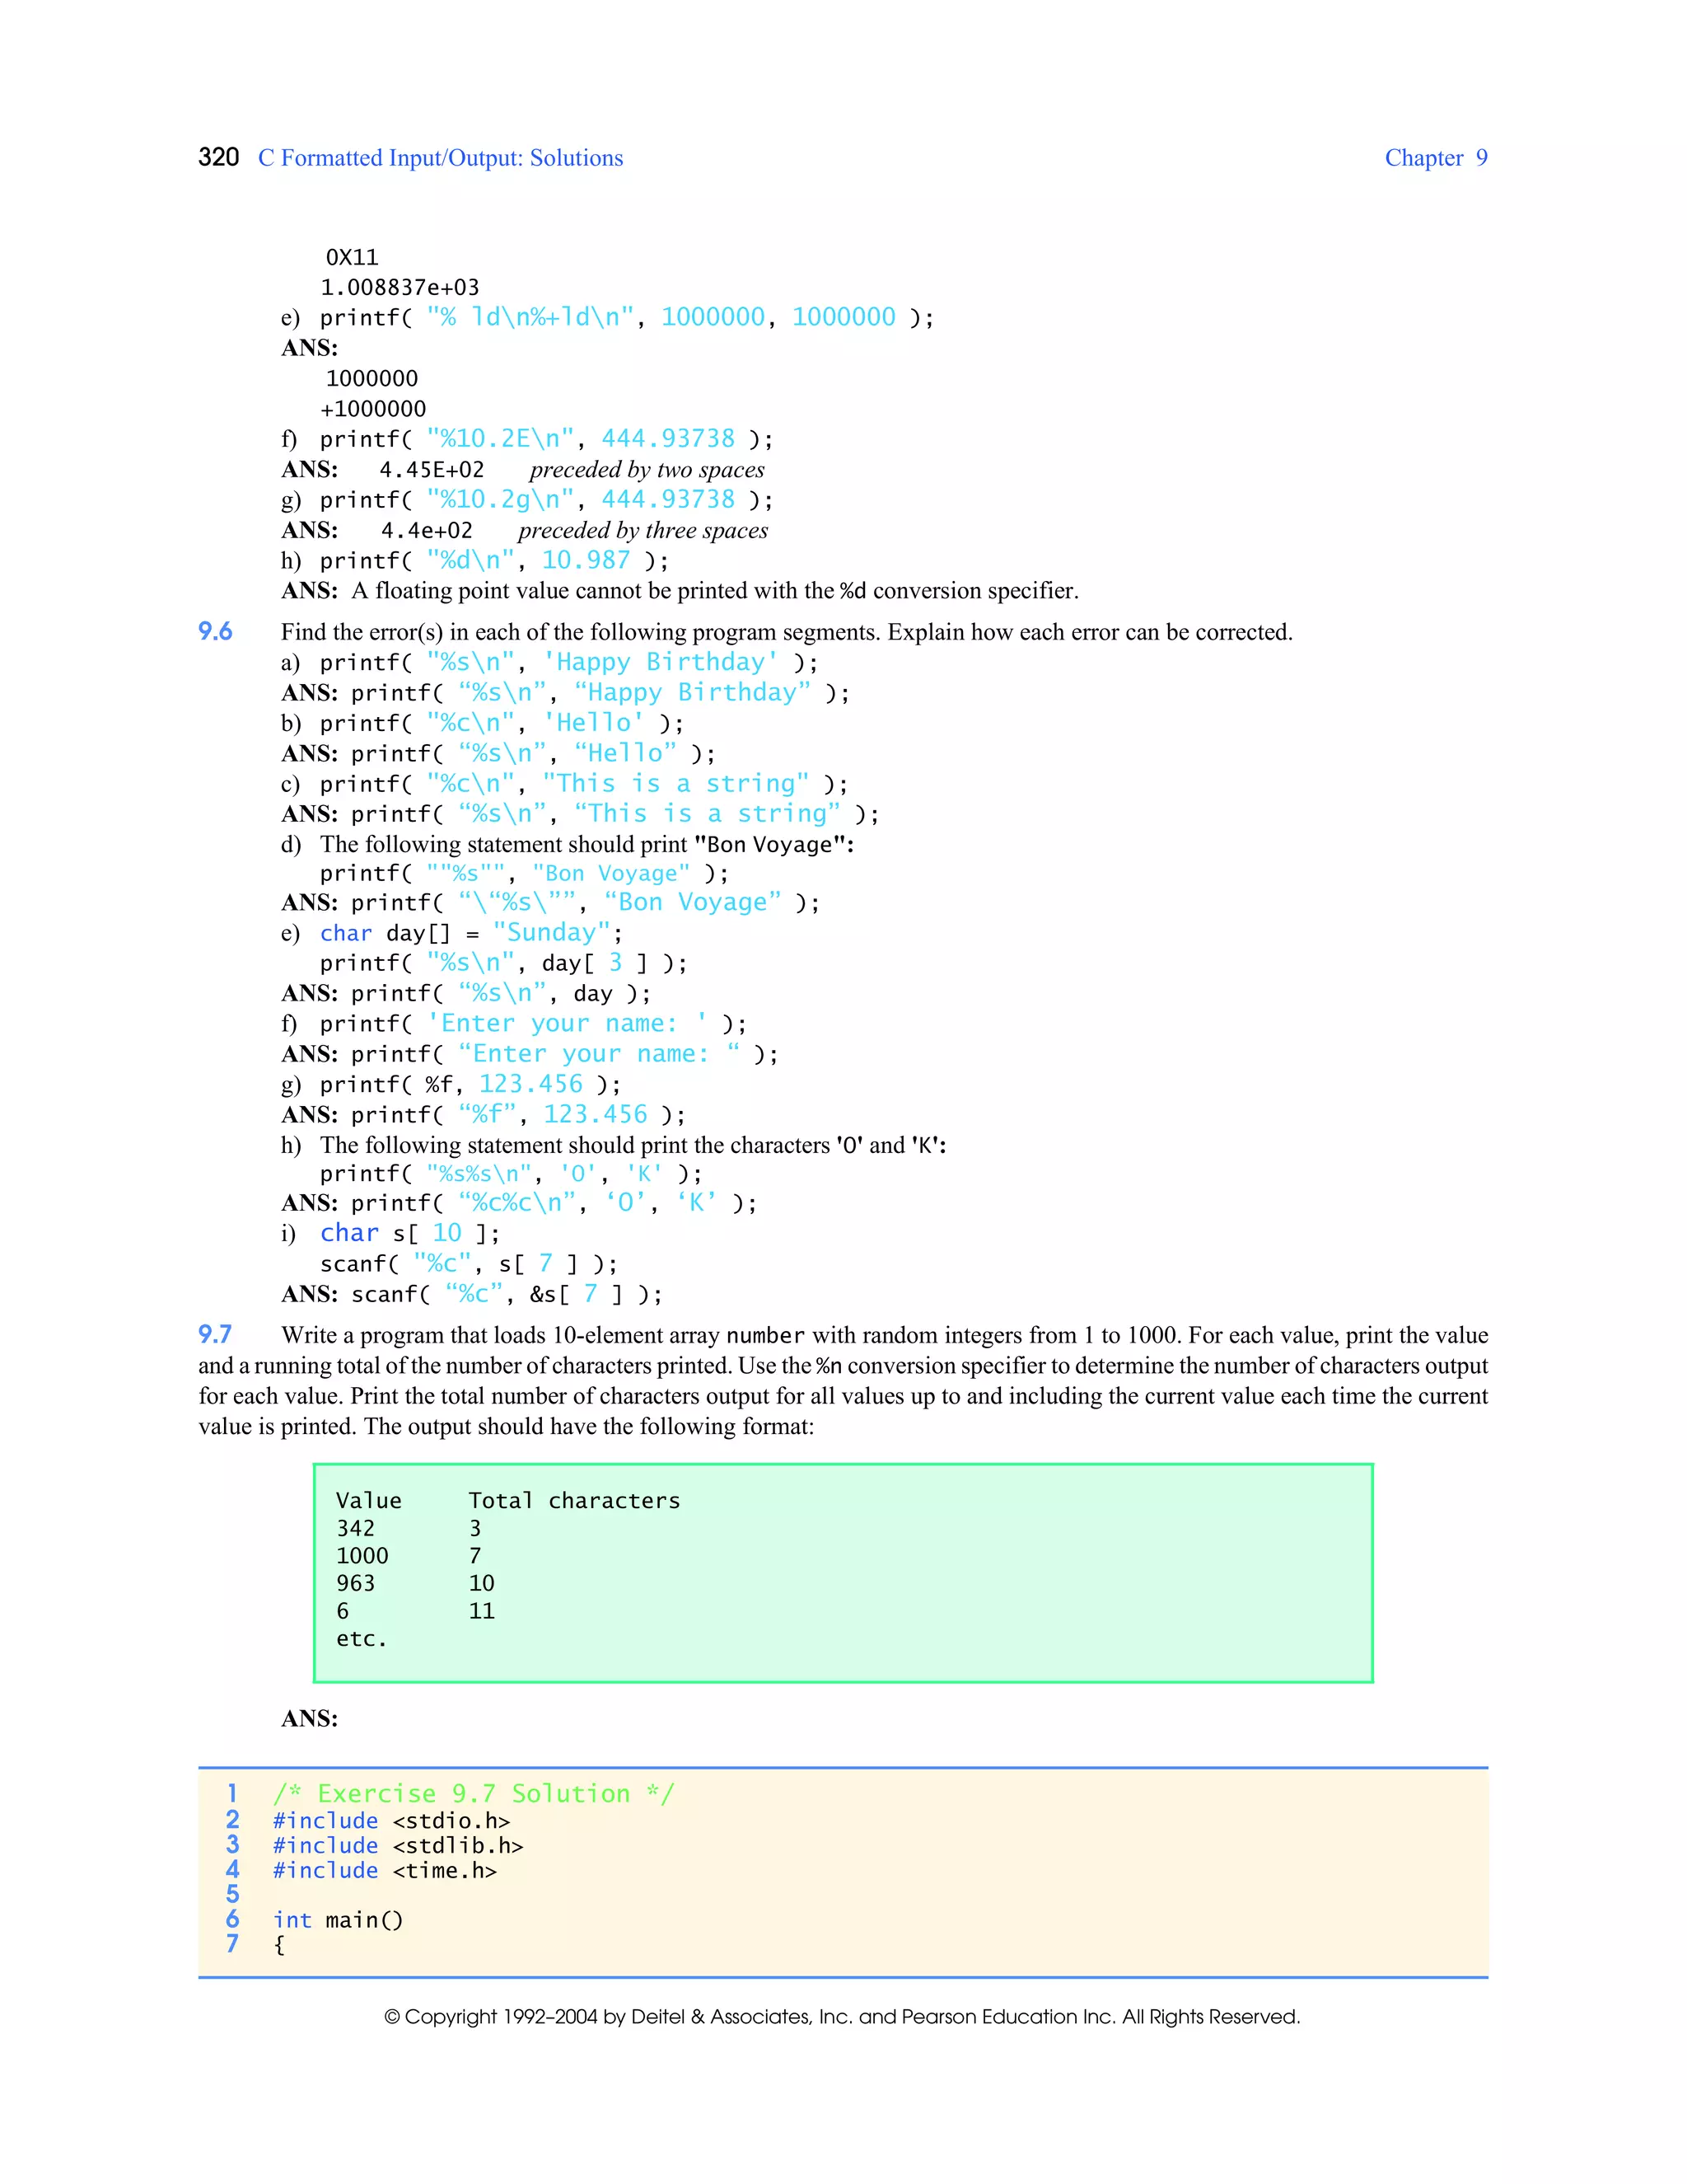Click the value 963 in the sample output

click(356, 1584)
